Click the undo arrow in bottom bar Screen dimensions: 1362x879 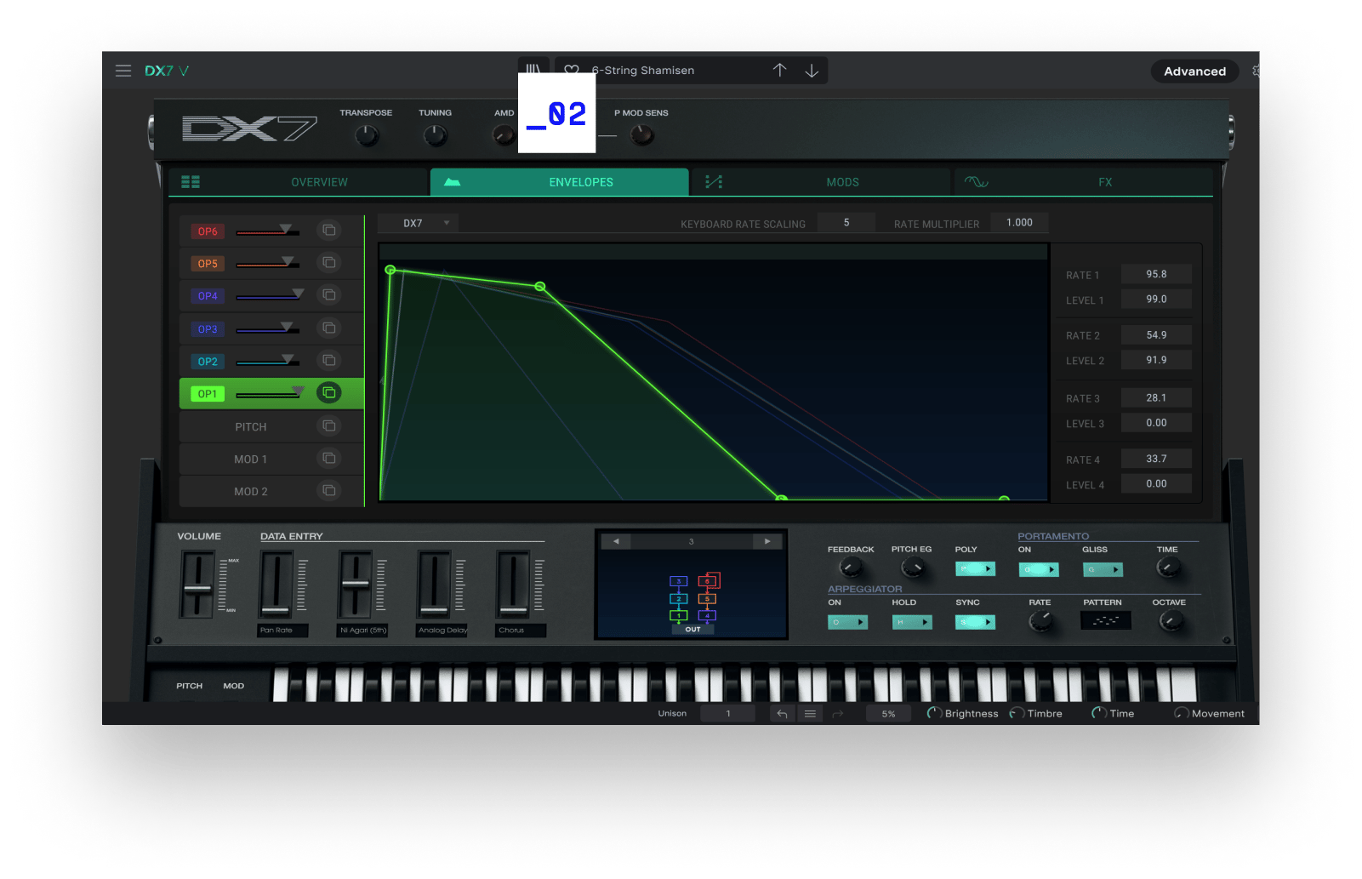782,714
